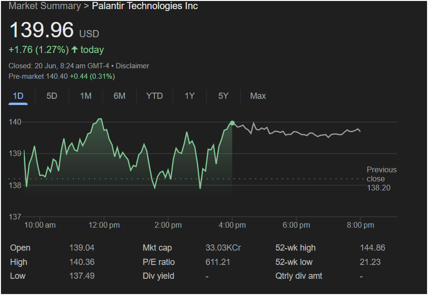
Task: Click the green 4:00 pm closing marker dot
Action: tap(232, 123)
